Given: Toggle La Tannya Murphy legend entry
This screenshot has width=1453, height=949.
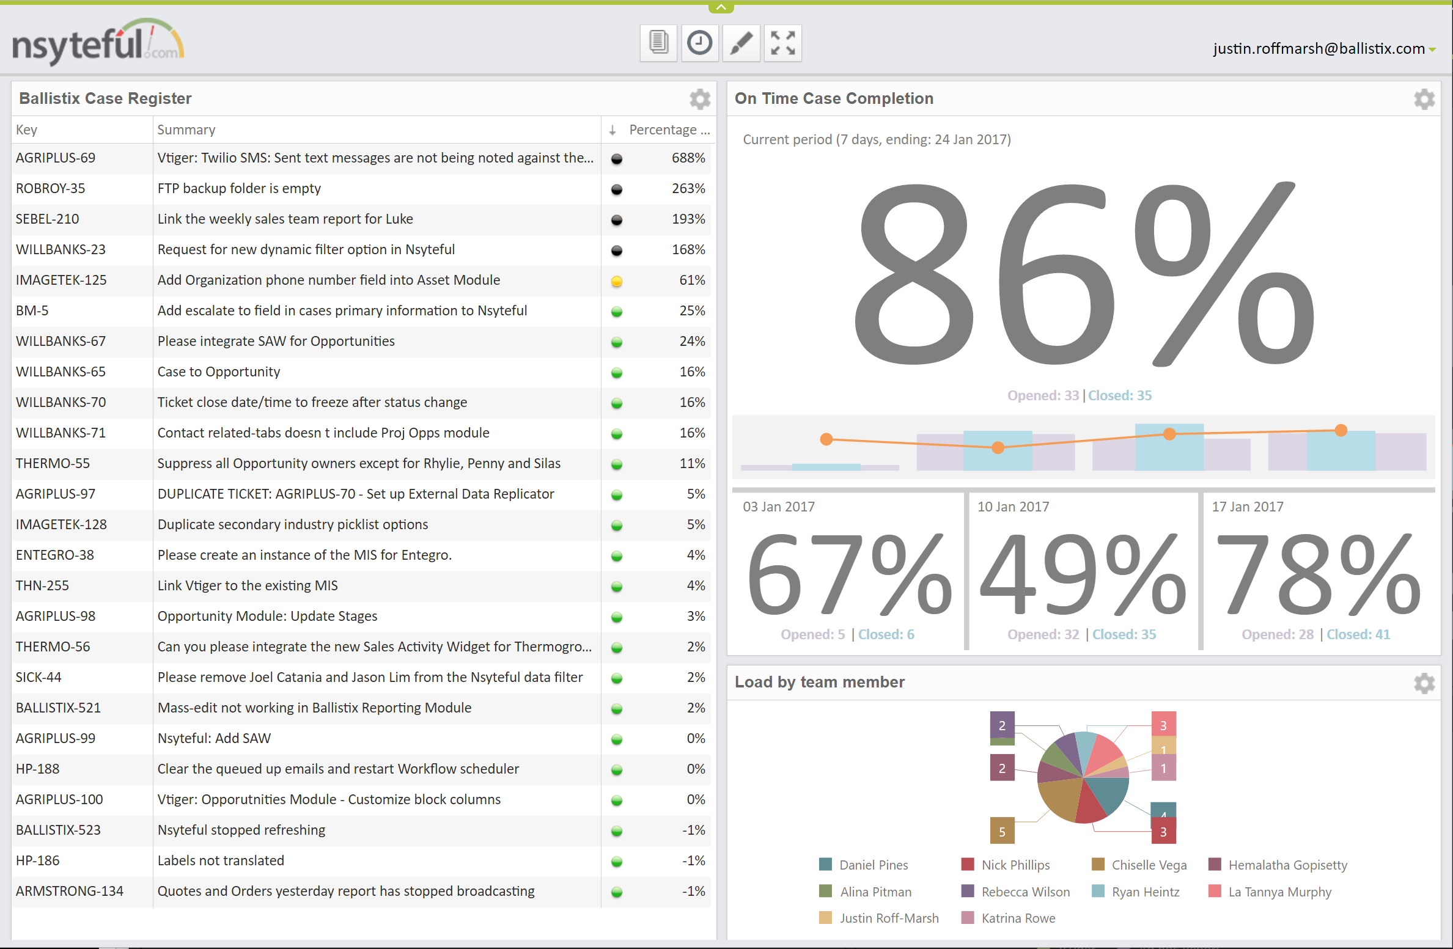Looking at the screenshot, I should coord(1270,892).
